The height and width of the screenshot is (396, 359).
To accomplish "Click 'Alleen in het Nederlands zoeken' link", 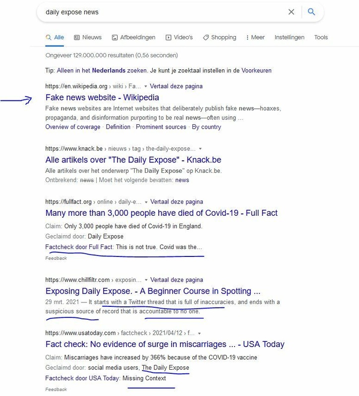I will click(x=102, y=70).
